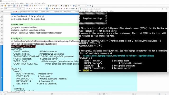Open the 編集 menu in Calc

tap(8, 3)
